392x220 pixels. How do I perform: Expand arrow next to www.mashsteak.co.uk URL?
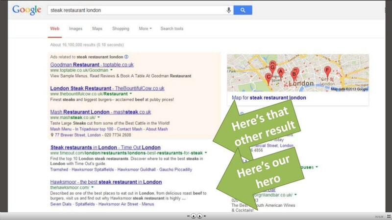click(x=99, y=117)
